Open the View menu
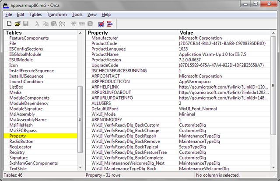 click(x=92, y=14)
